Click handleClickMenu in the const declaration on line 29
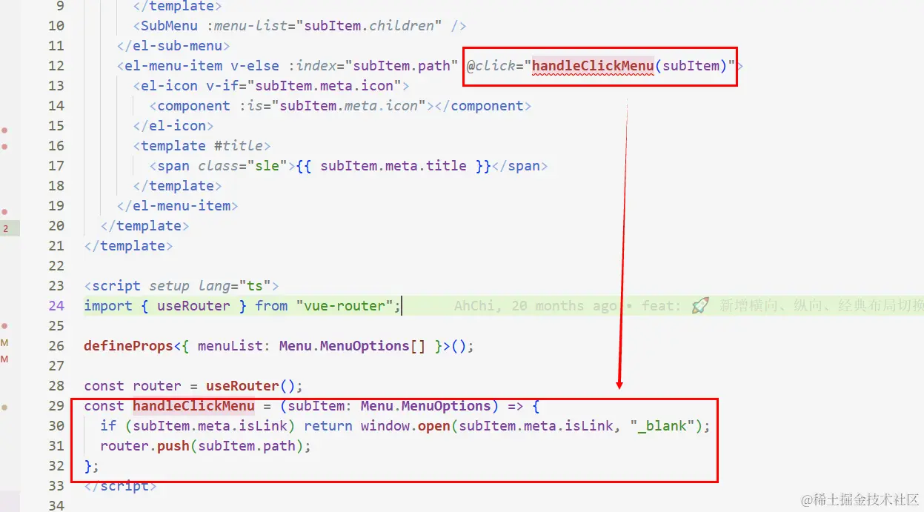This screenshot has height=512, width=924. tap(193, 406)
